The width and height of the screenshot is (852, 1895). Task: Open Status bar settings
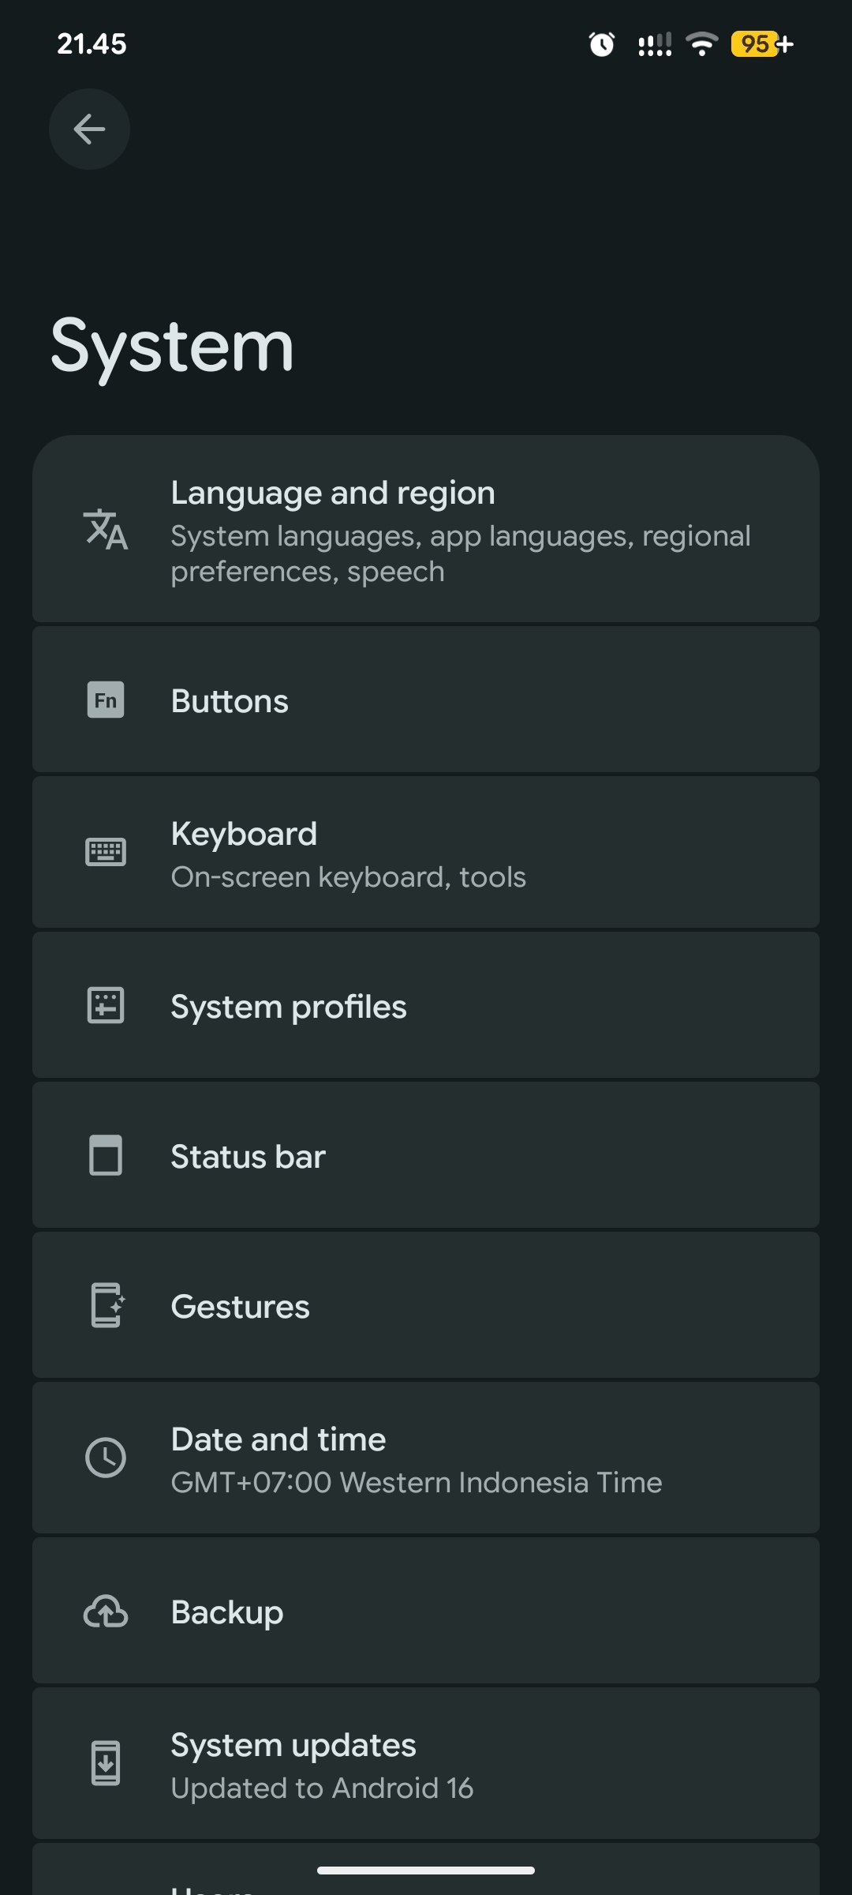point(426,1155)
